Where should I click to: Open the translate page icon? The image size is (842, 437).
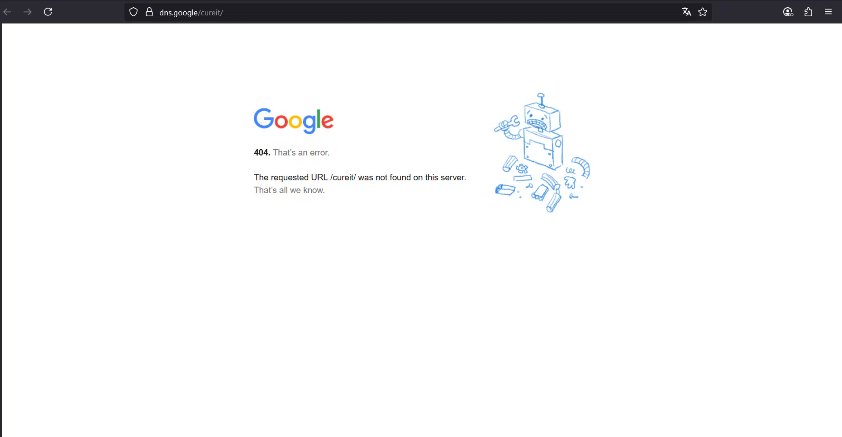pos(686,12)
